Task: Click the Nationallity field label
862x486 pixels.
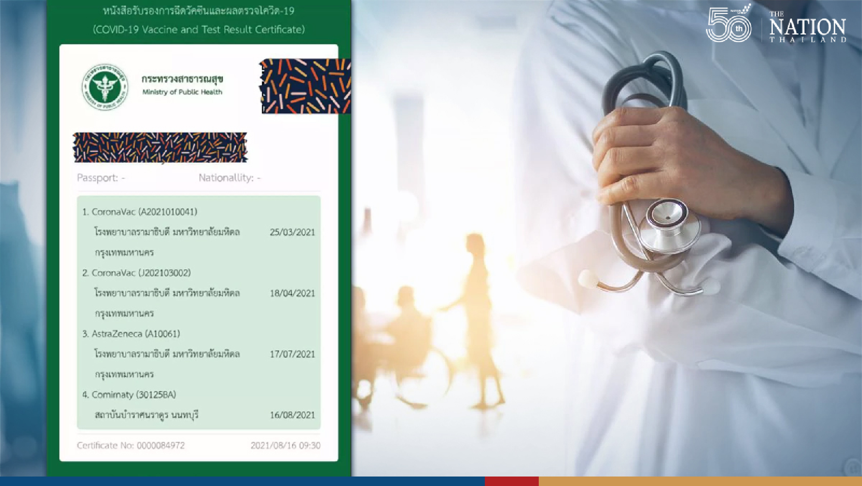Action: tap(229, 178)
